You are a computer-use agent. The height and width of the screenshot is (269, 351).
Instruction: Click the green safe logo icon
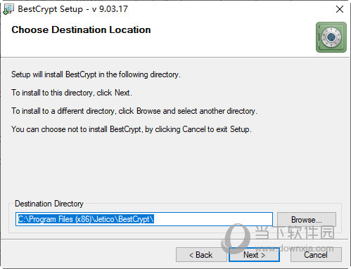[x=331, y=37]
